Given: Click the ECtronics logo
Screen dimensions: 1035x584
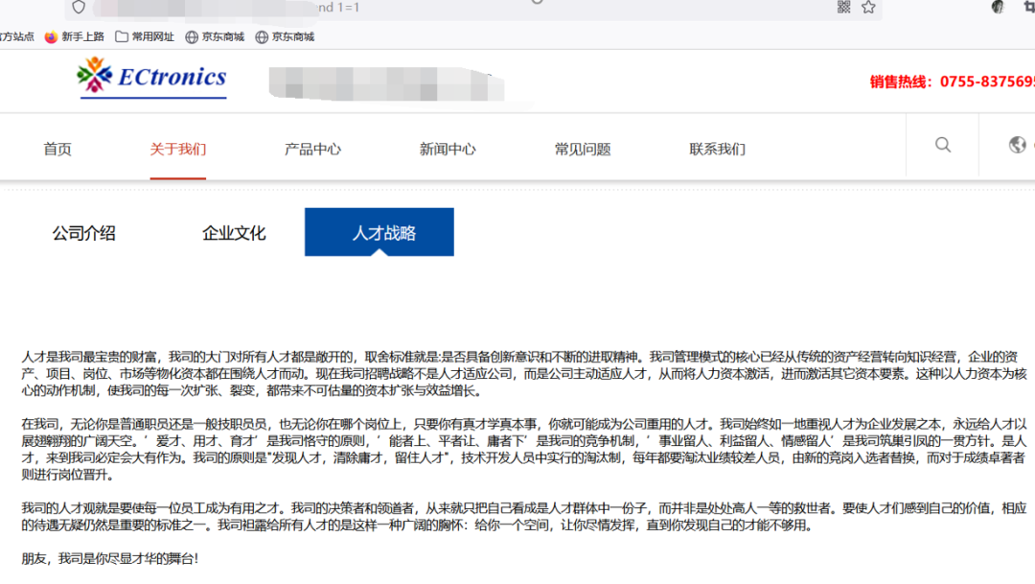Looking at the screenshot, I should coord(151,78).
